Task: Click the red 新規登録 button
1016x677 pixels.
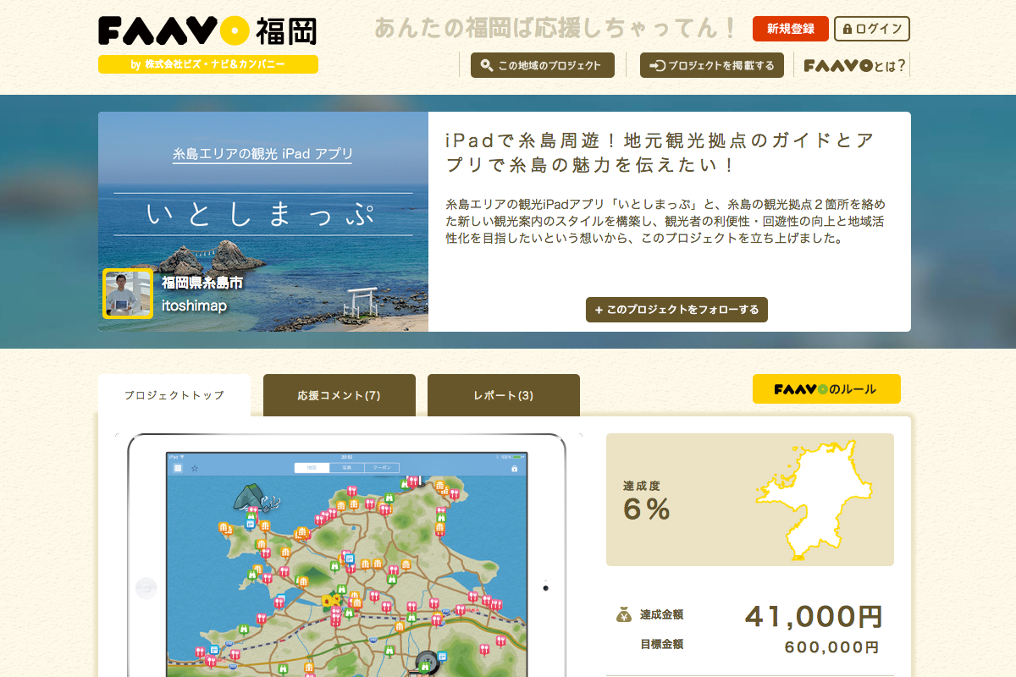Action: pos(790,29)
